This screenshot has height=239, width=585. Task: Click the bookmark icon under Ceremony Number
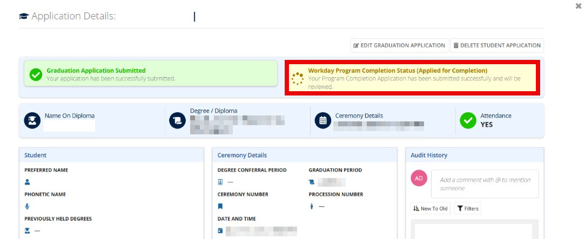(x=220, y=206)
